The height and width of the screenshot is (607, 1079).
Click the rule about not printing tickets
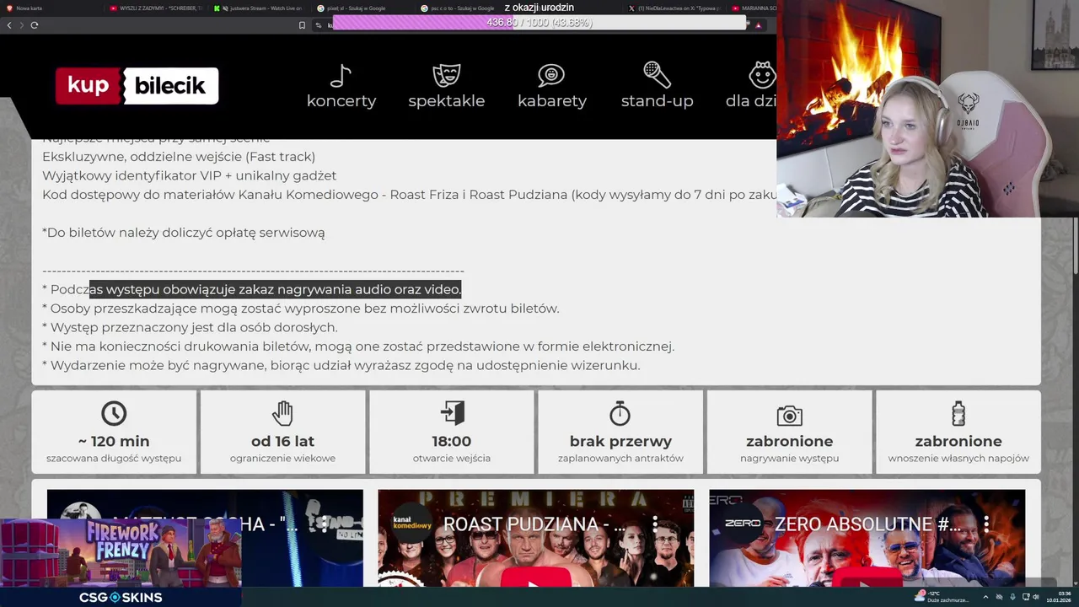(358, 346)
